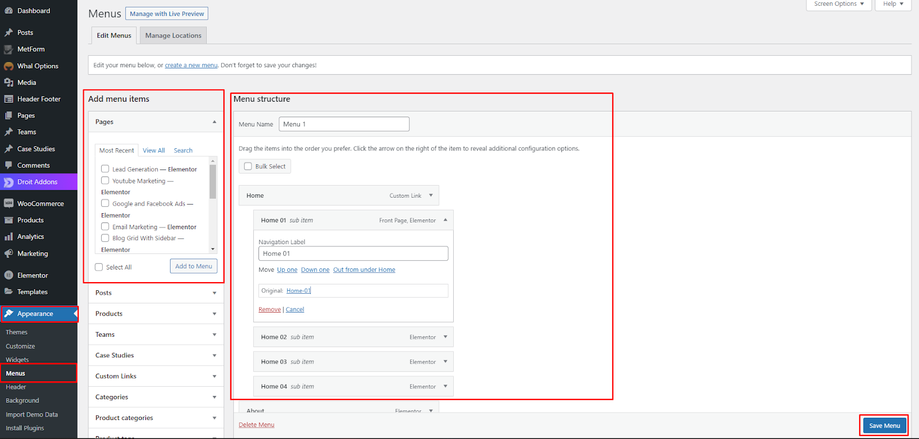Expand the Case Studies accordion section
919x439 pixels.
pos(214,356)
